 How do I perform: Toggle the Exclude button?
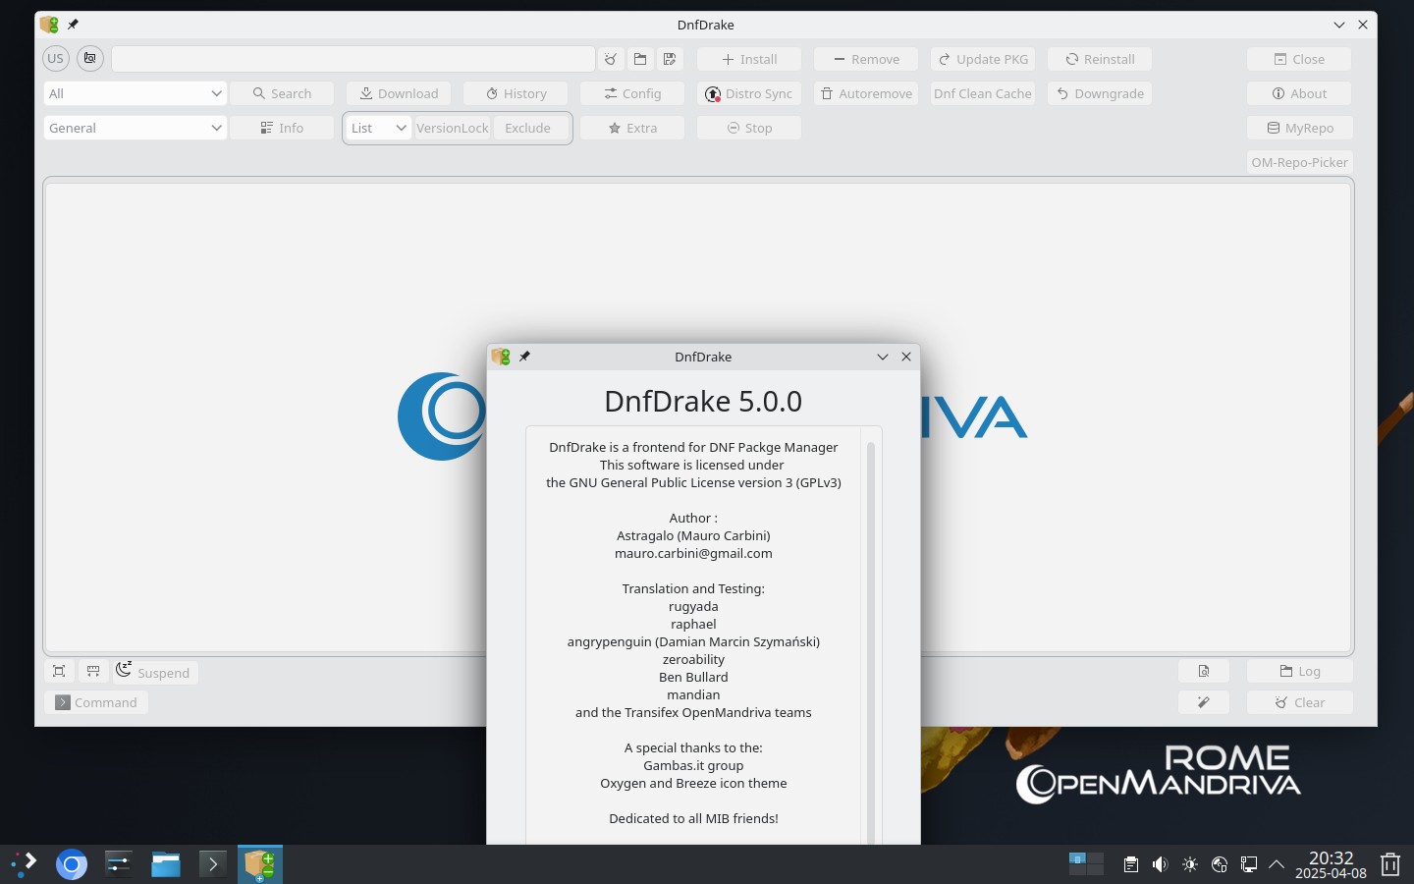pyautogui.click(x=528, y=128)
